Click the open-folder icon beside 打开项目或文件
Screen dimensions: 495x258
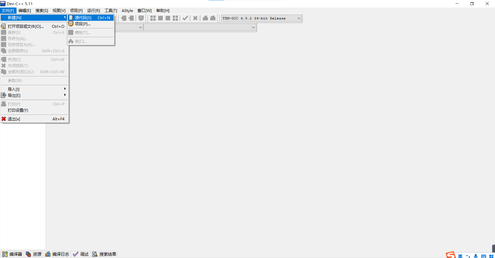click(x=4, y=26)
